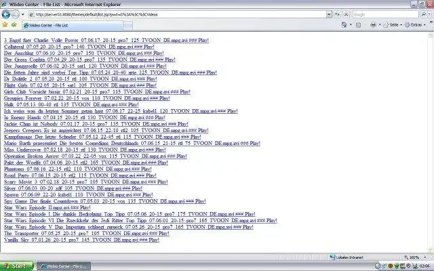Open Spy Game Der finale Countdown link
The image size is (434, 271).
point(105,201)
